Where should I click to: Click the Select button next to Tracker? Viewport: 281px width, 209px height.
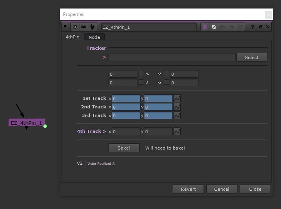coord(251,57)
